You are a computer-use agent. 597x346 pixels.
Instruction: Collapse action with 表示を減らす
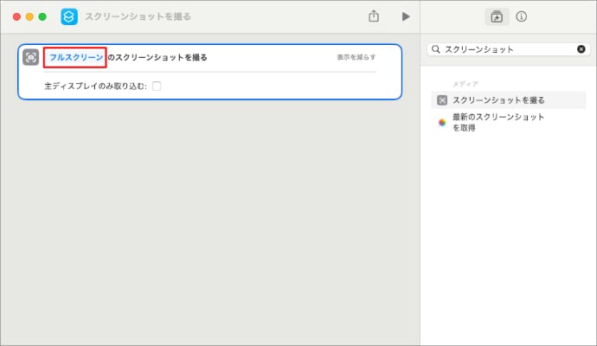click(356, 57)
